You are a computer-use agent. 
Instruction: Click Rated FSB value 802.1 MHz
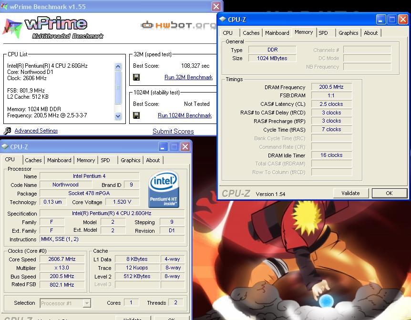(x=62, y=285)
